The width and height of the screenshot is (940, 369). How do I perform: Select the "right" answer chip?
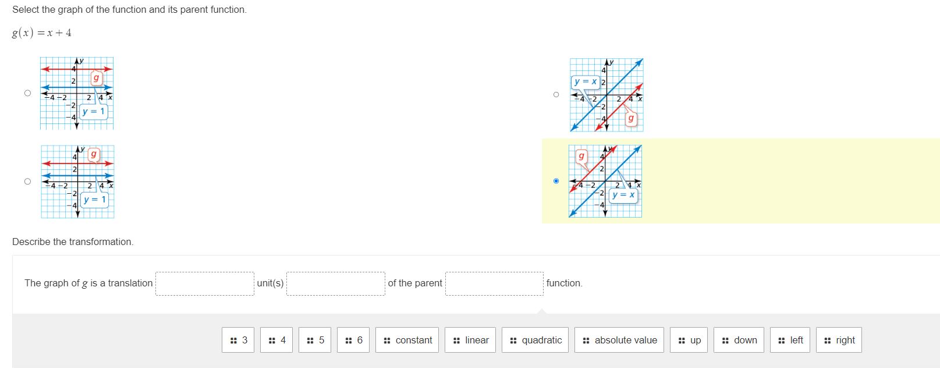coord(838,340)
